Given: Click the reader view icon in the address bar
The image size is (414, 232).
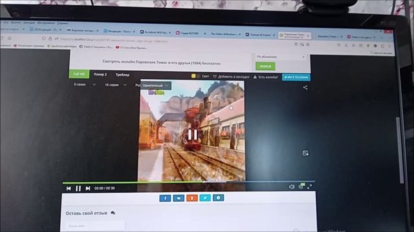Looking at the screenshot, I should coord(296,44).
